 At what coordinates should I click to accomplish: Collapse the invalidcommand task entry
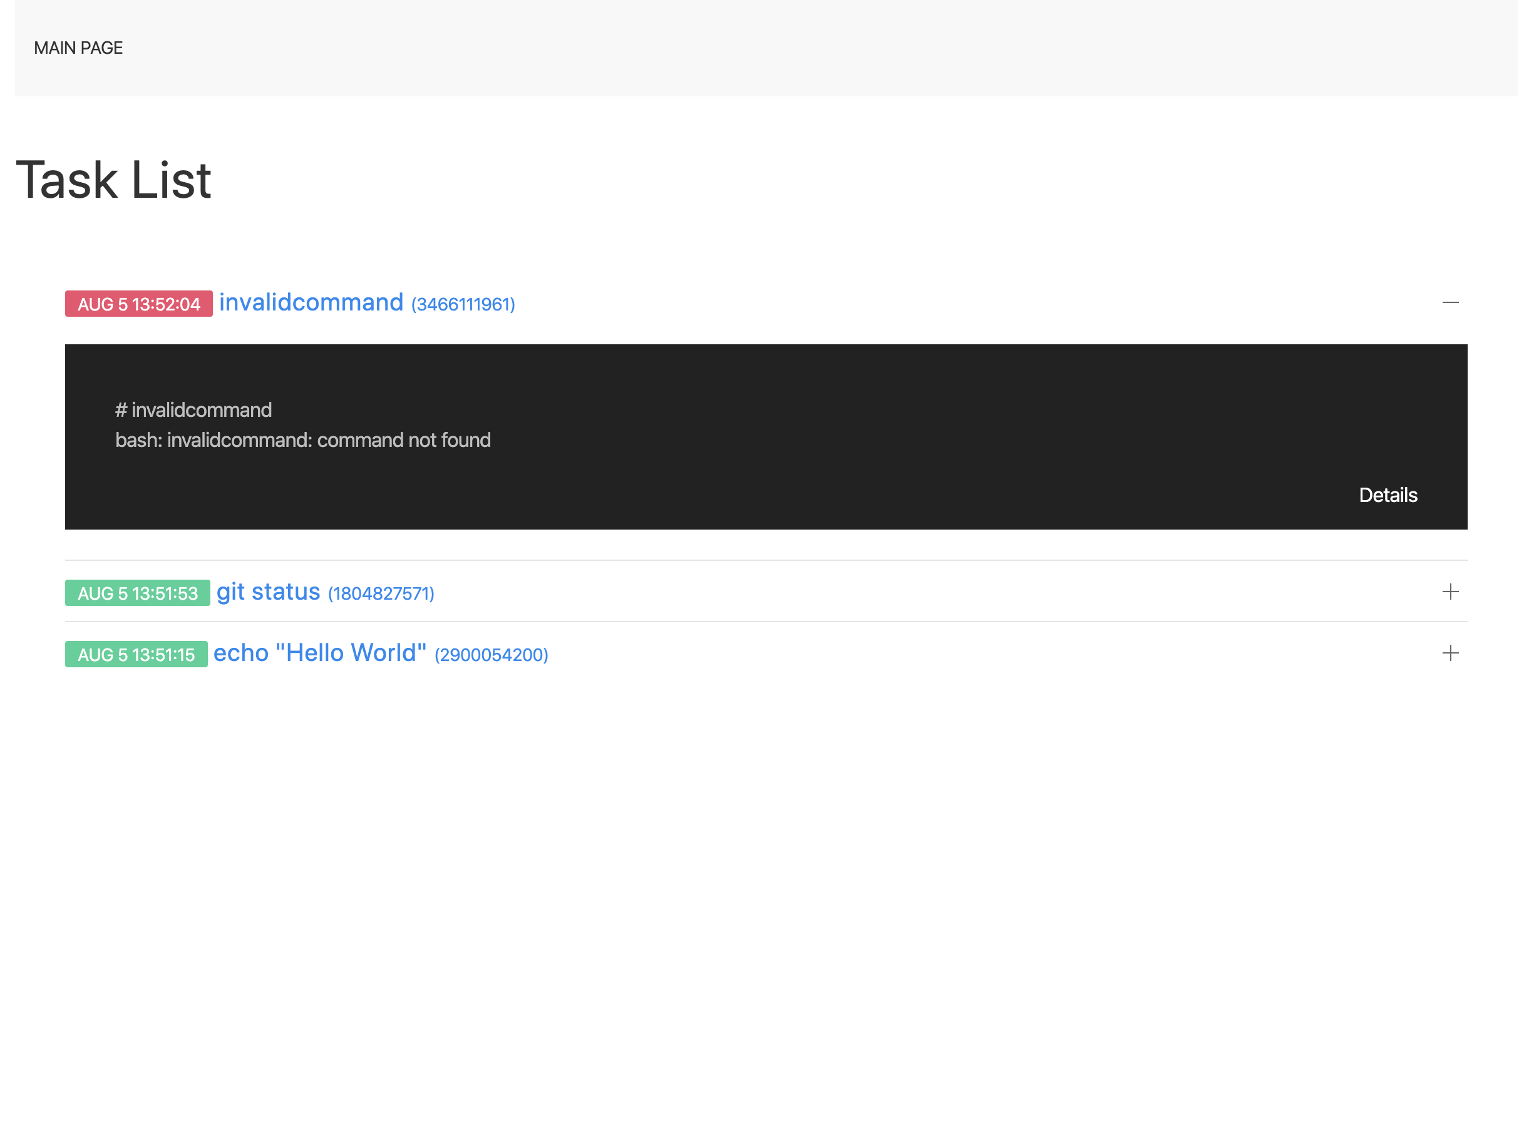(x=1449, y=302)
